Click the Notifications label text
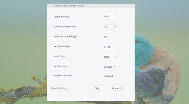 click(x=60, y=66)
